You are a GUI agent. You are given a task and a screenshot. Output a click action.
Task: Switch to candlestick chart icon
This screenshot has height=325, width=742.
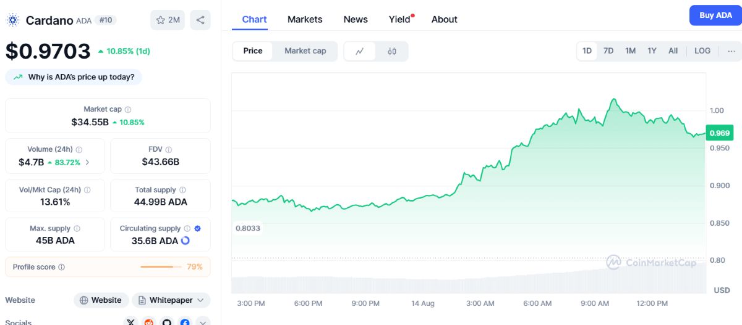click(392, 51)
